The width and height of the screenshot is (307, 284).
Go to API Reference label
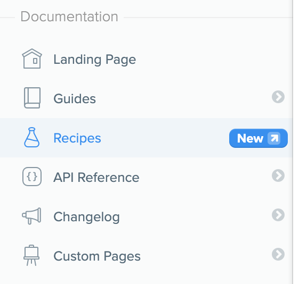96,177
